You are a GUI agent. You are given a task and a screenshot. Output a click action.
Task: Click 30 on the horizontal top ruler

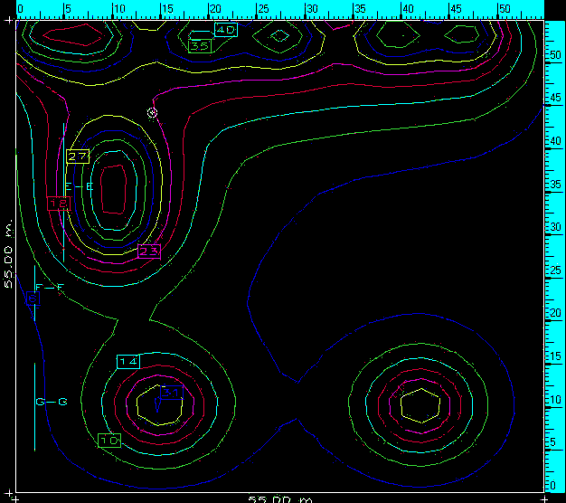click(312, 9)
